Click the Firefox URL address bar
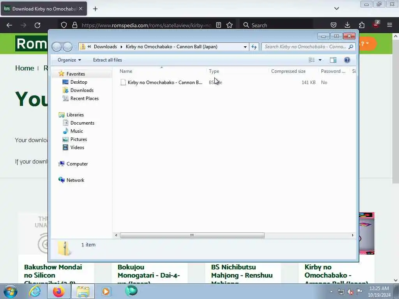Screen dimensions: 399x299 [147, 25]
